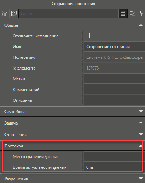Click the Полное имя field
This screenshot has width=145, height=183.
(x=114, y=57)
